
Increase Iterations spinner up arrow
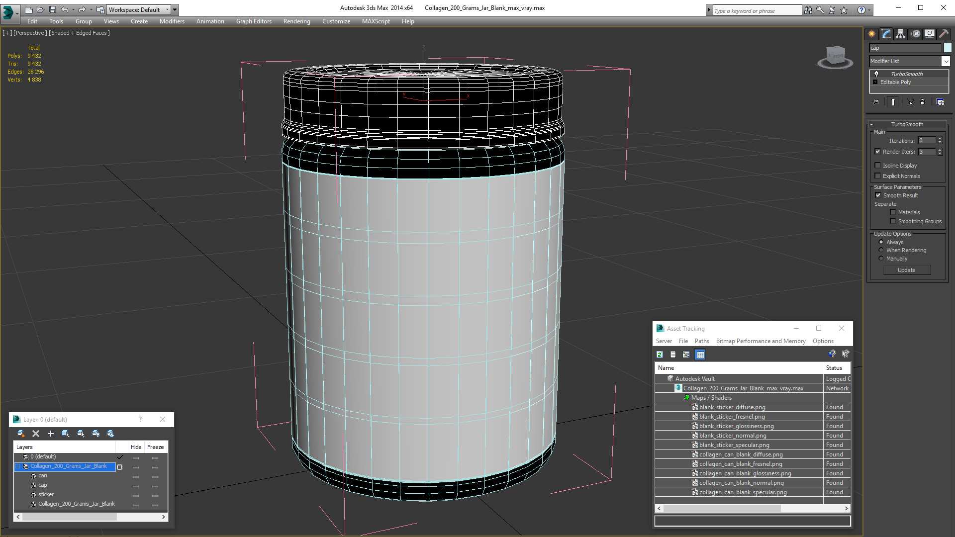pos(940,139)
